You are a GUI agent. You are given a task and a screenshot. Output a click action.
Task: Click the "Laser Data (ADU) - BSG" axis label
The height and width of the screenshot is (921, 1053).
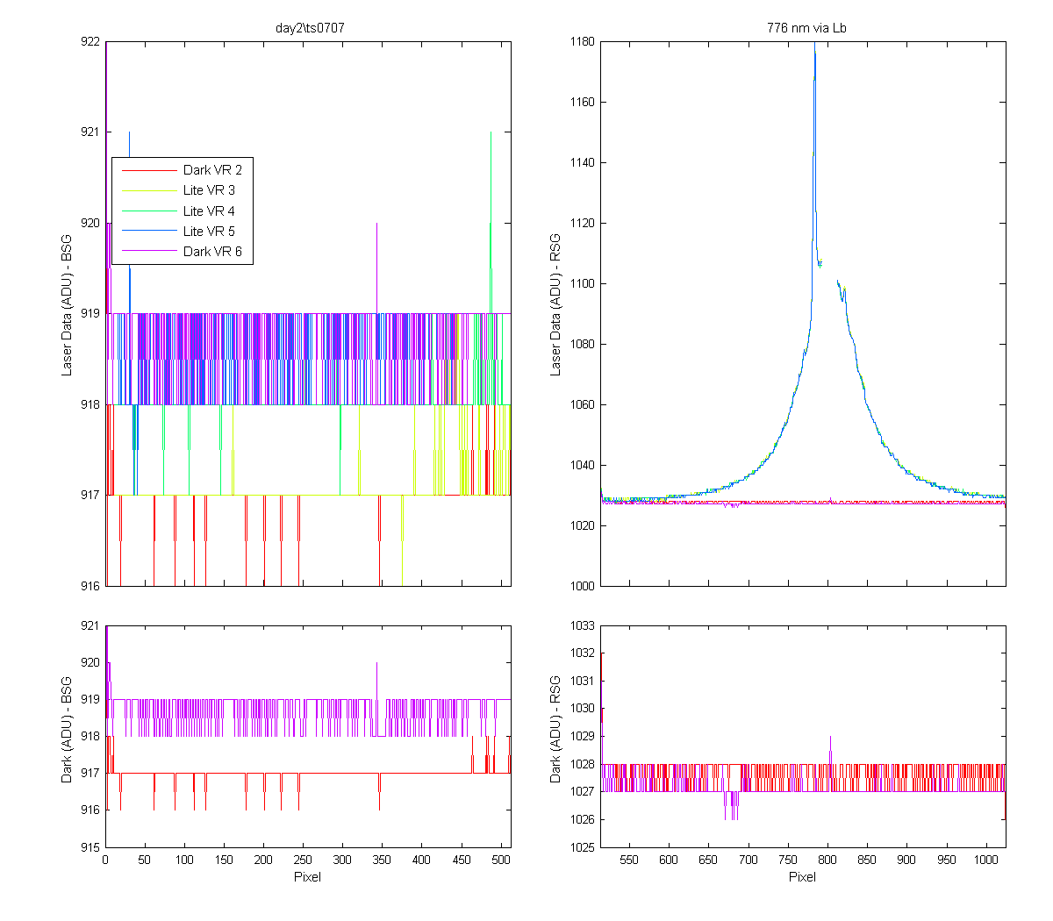pyautogui.click(x=67, y=305)
